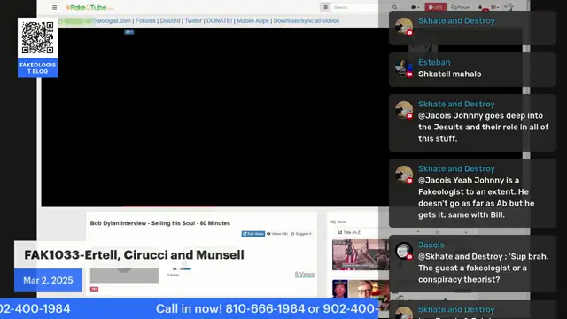Open the hamburger menu beside FakeTube logo

coord(55,7)
